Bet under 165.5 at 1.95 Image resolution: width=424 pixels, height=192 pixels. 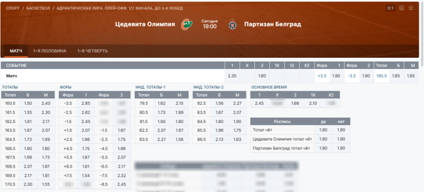pos(411,76)
